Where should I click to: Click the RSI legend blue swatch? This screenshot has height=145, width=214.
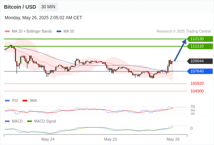pyautogui.click(x=7, y=101)
